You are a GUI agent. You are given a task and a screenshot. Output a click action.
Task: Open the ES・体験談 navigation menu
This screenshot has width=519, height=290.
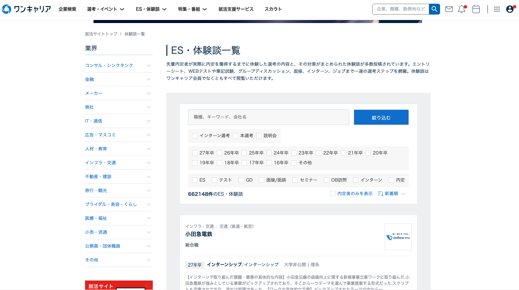(151, 9)
